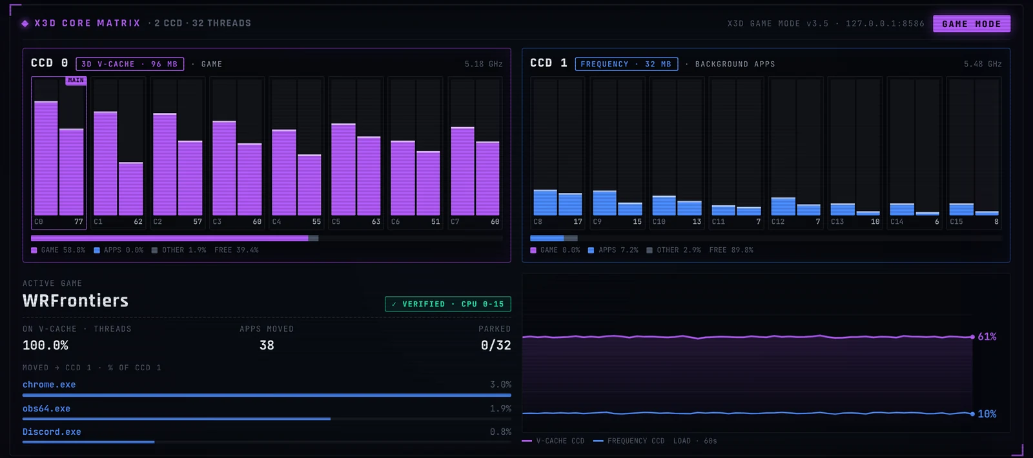Click the gray OTHER 1.9% legend swatch
This screenshot has height=458, width=1033.
(155, 250)
